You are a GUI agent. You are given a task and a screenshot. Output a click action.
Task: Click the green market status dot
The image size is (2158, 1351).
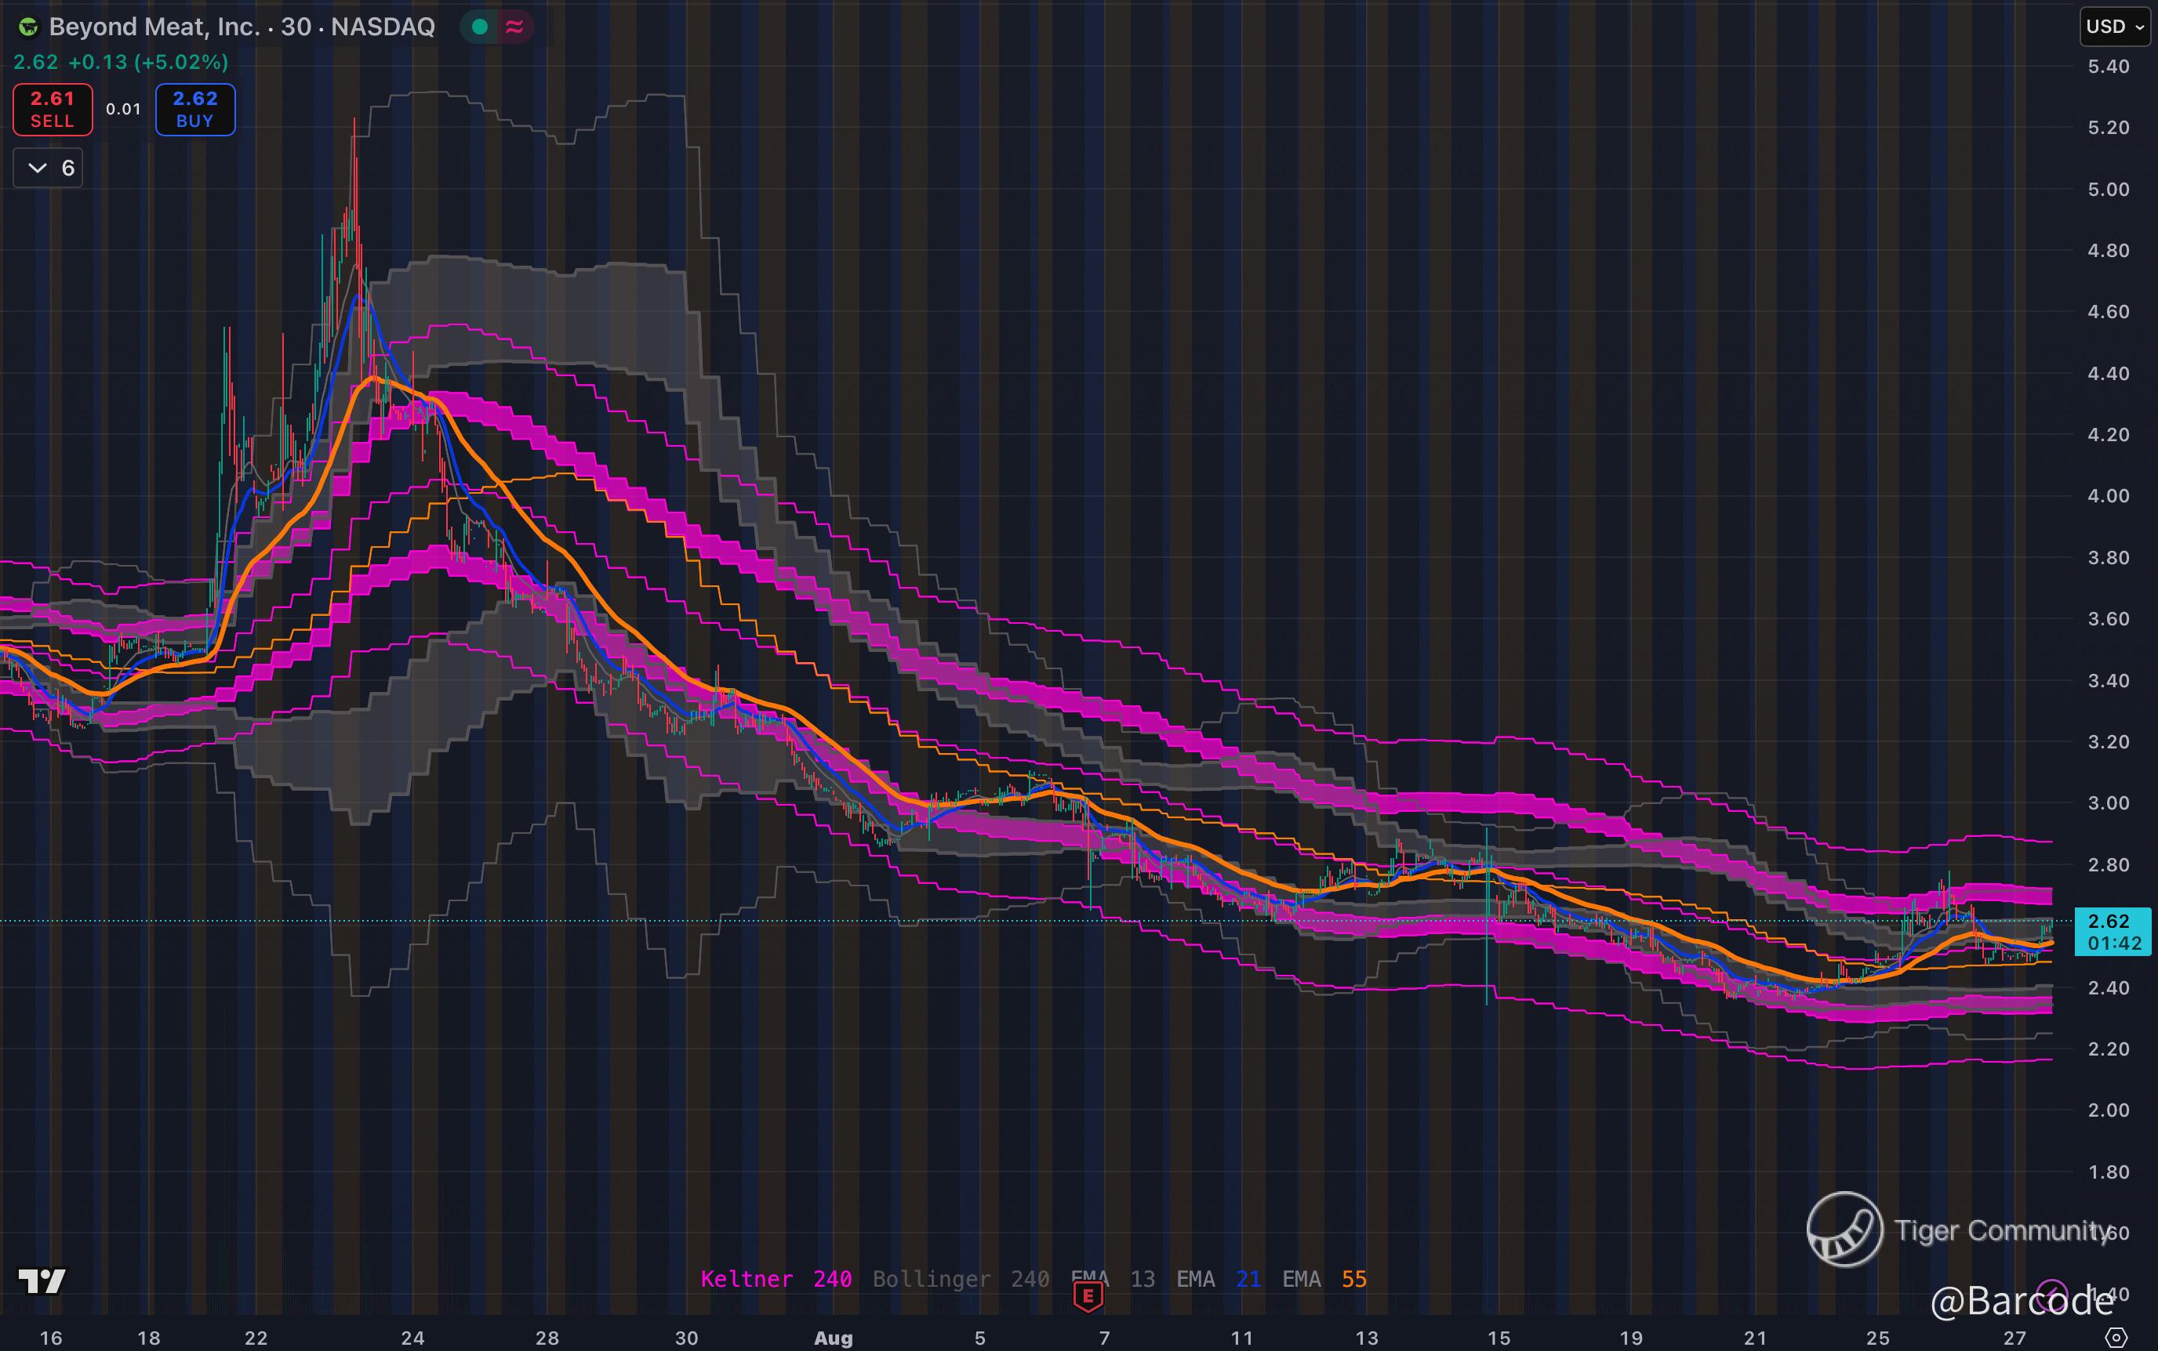coord(480,27)
